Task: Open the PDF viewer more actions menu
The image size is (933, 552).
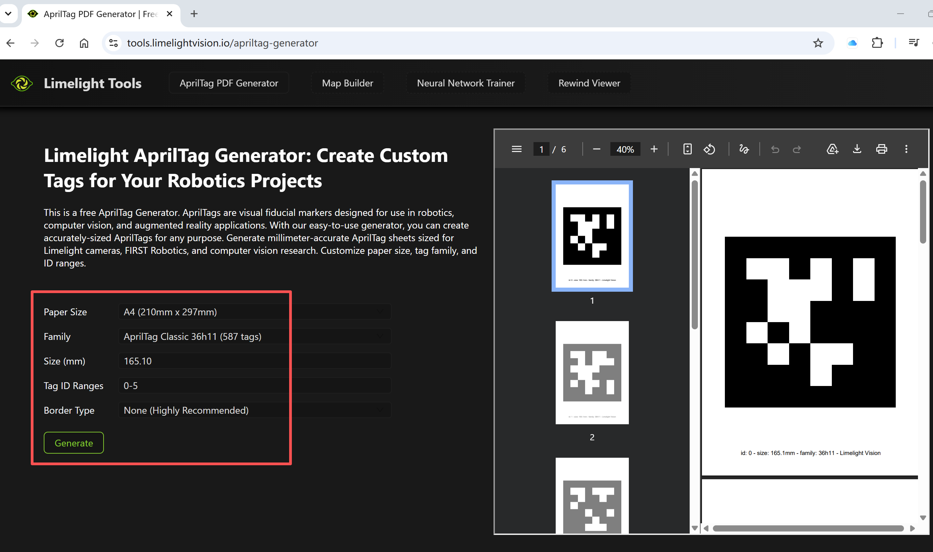Action: tap(906, 149)
